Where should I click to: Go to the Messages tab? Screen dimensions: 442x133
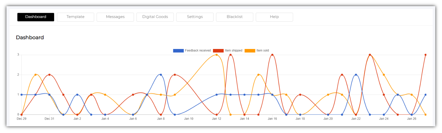coord(115,17)
